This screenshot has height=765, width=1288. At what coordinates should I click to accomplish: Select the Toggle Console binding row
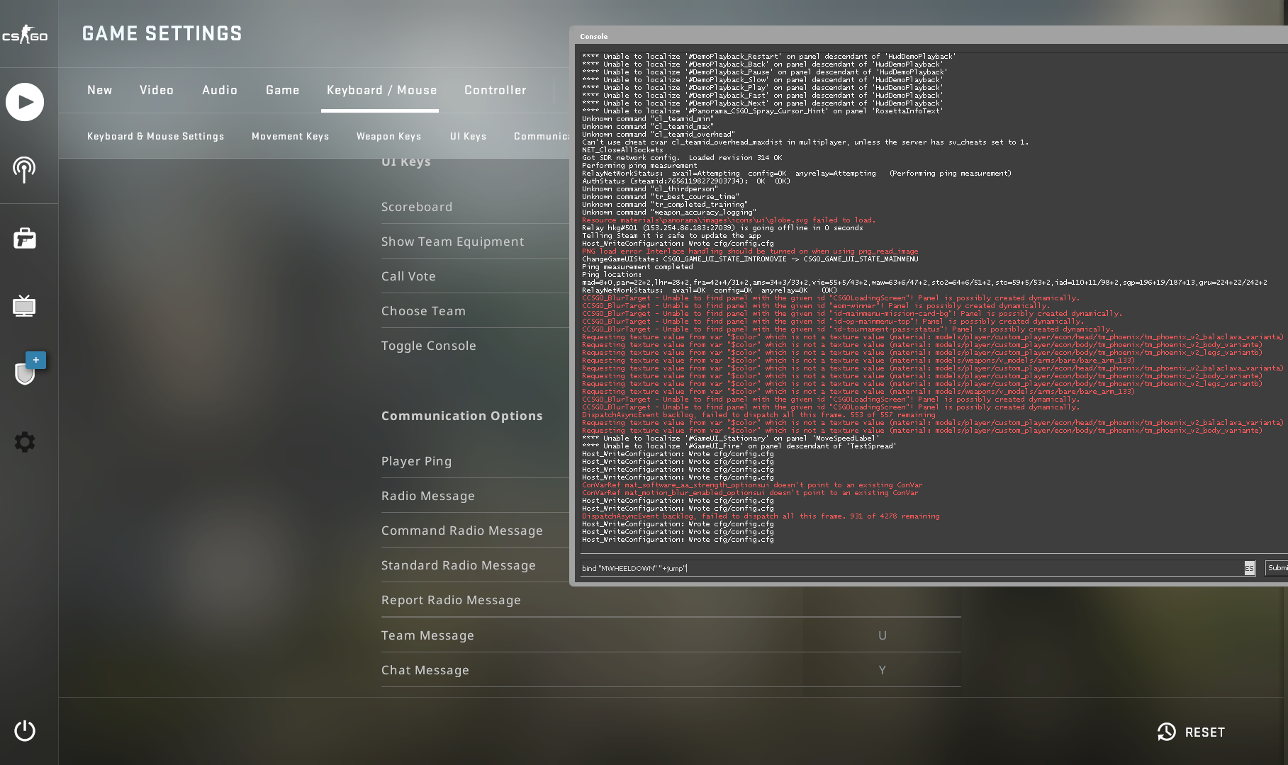(x=475, y=346)
